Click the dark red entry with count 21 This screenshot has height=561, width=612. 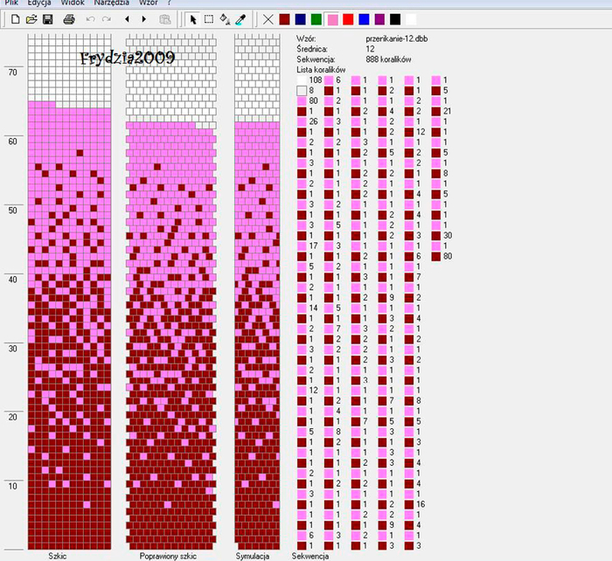point(442,111)
